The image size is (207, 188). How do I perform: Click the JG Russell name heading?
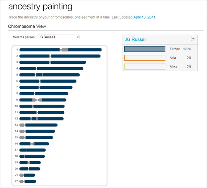click(135, 39)
